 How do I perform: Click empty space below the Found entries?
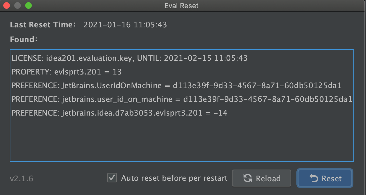182,140
